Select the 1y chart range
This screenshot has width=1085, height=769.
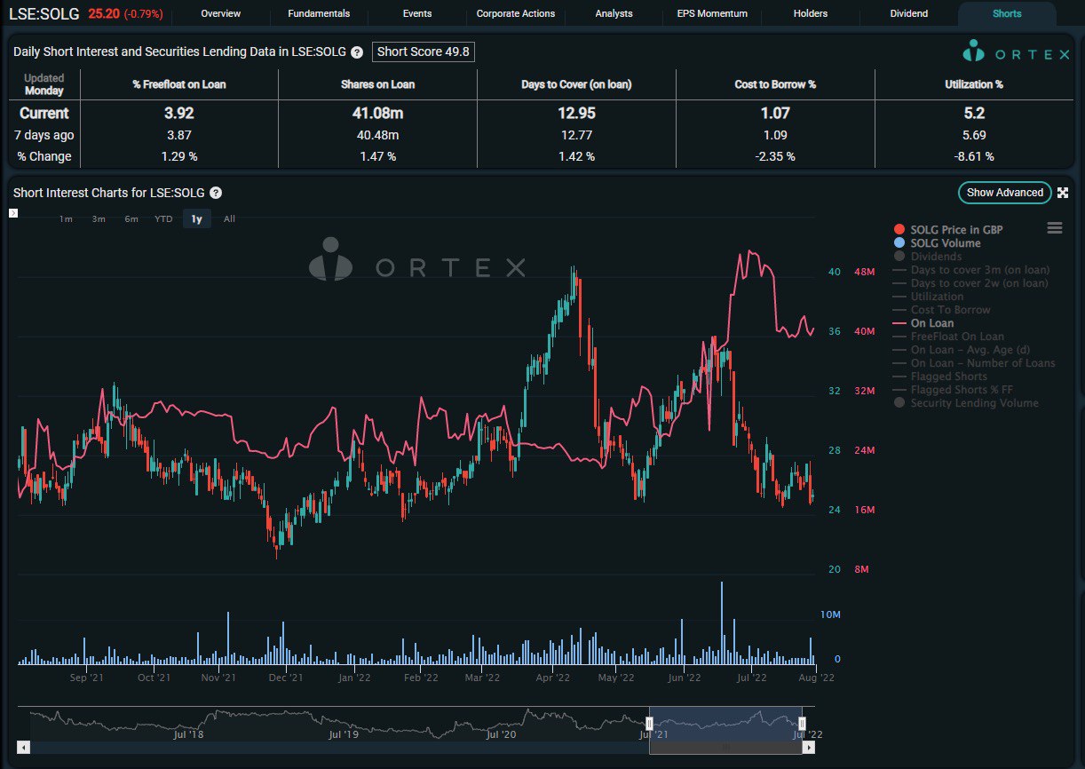coord(197,218)
